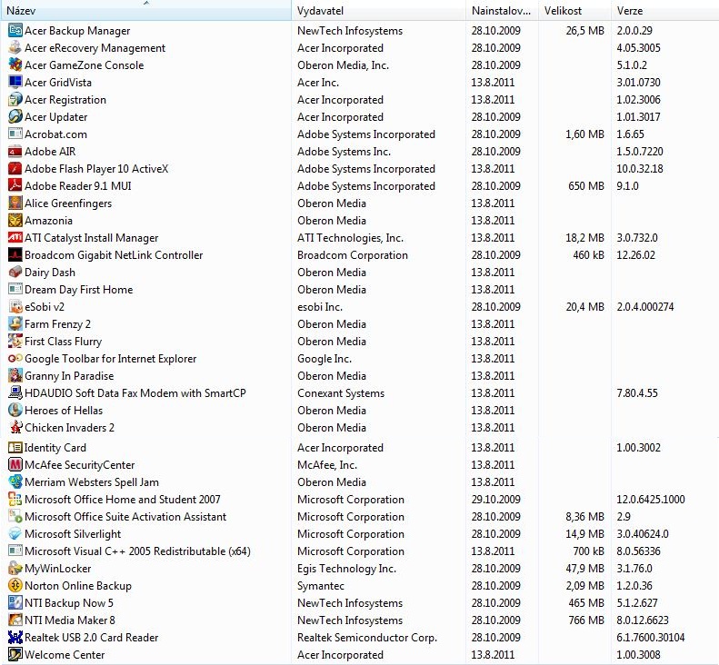Image resolution: width=719 pixels, height=665 pixels.
Task: Click the Broadcom Gigabit NetLink Controller icon
Action: [x=15, y=254]
